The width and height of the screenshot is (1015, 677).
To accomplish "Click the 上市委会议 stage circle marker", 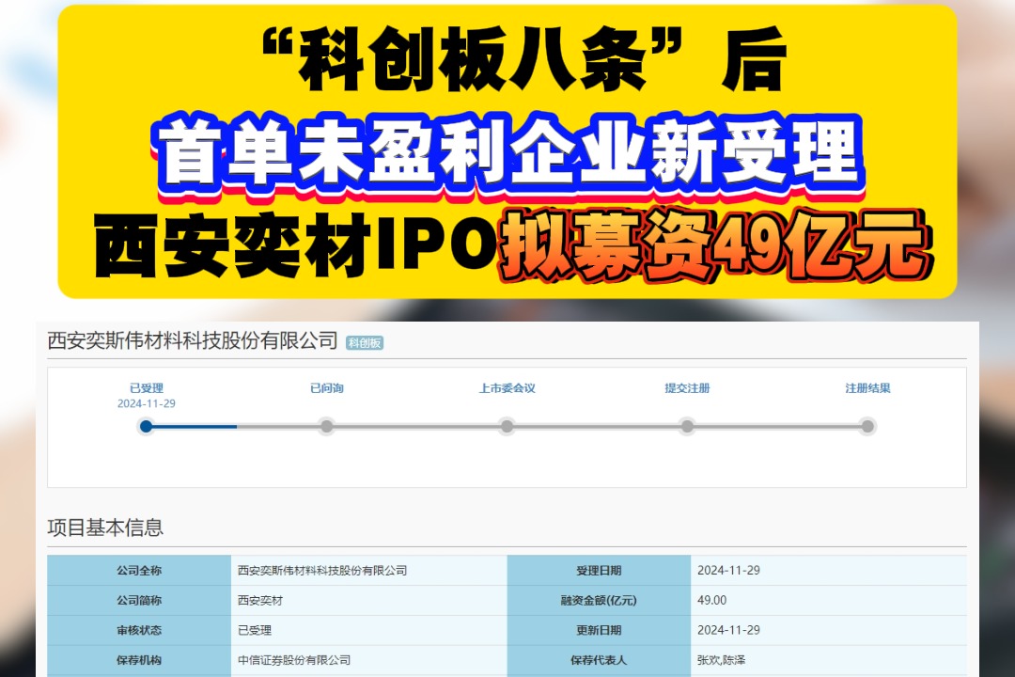I will coord(507,426).
